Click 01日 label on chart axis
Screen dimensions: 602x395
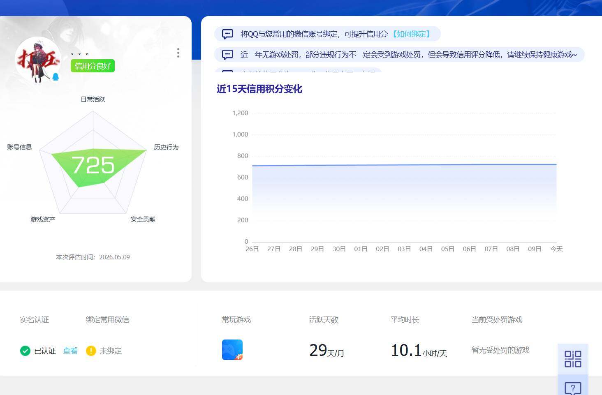click(x=361, y=249)
